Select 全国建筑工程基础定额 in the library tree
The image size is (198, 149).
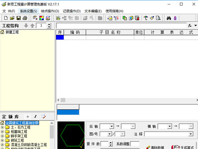pos(22,123)
